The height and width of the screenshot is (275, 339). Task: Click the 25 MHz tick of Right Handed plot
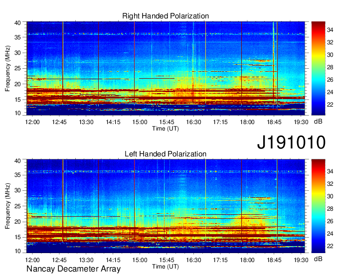click(x=17, y=68)
